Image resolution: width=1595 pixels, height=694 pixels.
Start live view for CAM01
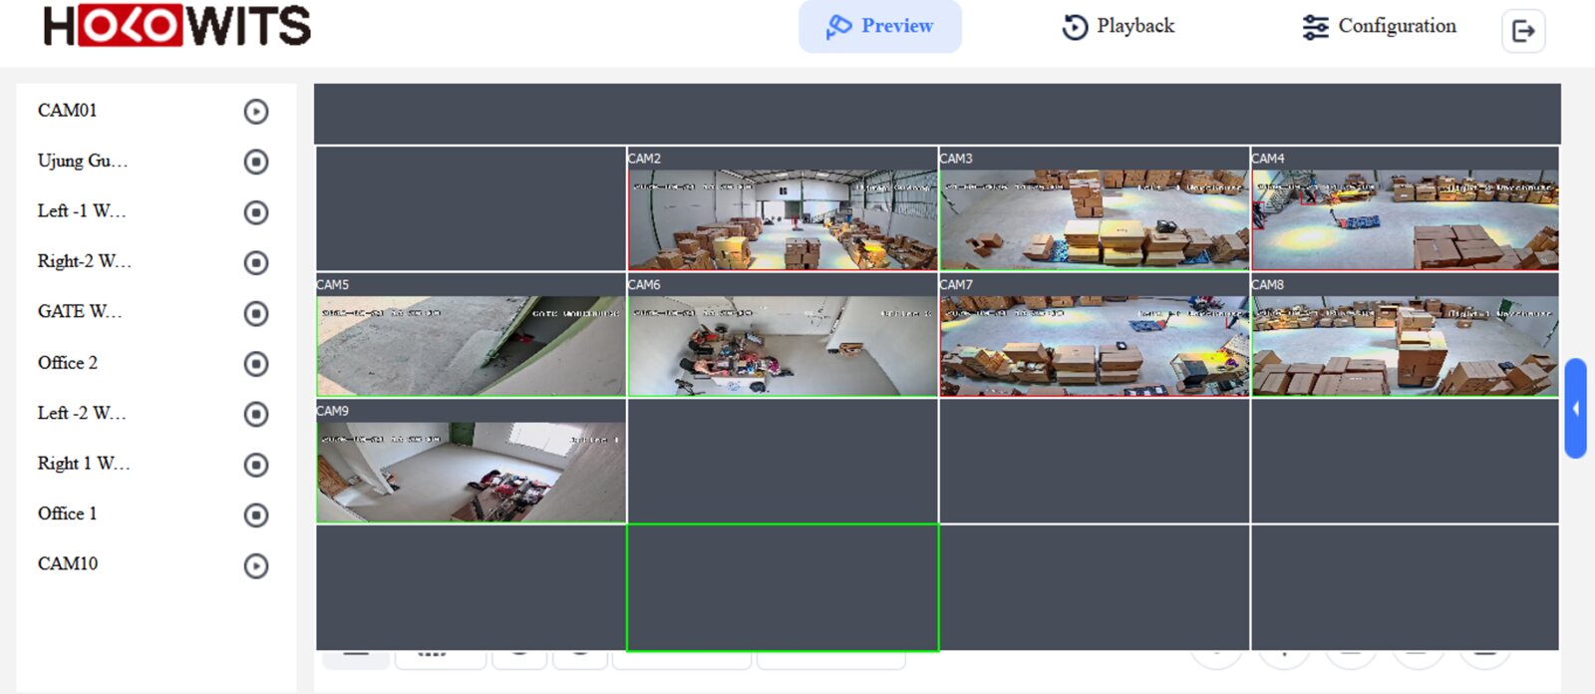click(256, 112)
